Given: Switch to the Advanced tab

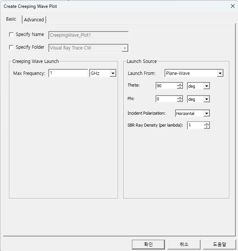Looking at the screenshot, I should [x=34, y=19].
